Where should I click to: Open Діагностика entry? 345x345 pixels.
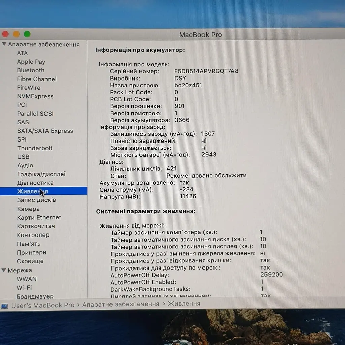point(35,183)
